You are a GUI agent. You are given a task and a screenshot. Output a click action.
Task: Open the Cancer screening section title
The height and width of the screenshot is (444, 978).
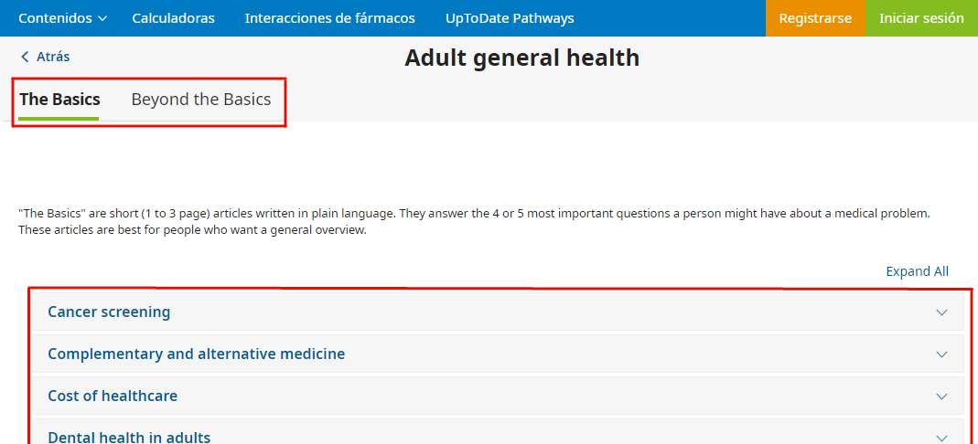109,312
